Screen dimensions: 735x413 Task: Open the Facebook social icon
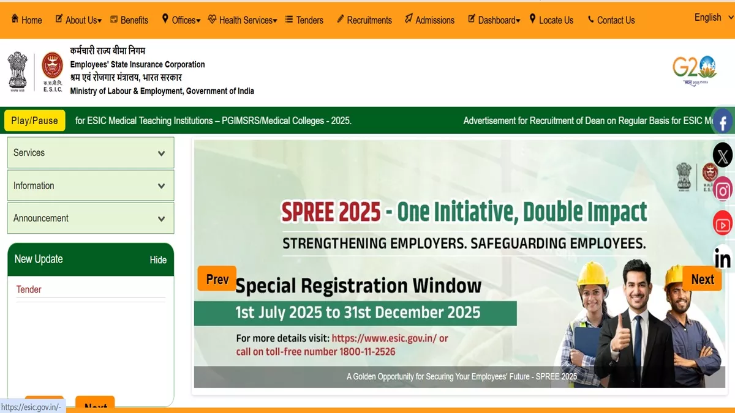pyautogui.click(x=723, y=122)
